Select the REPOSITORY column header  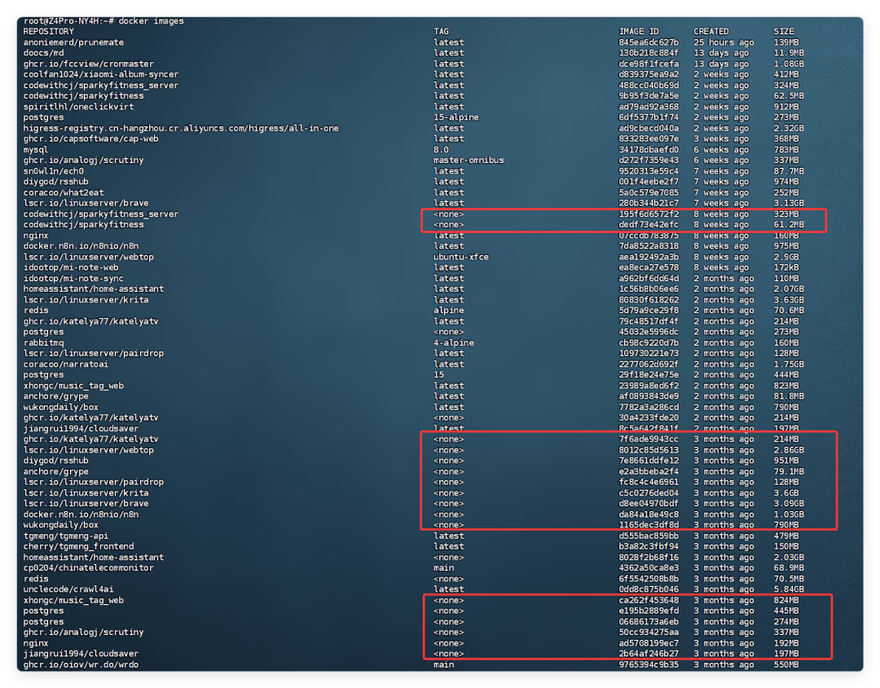[48, 32]
